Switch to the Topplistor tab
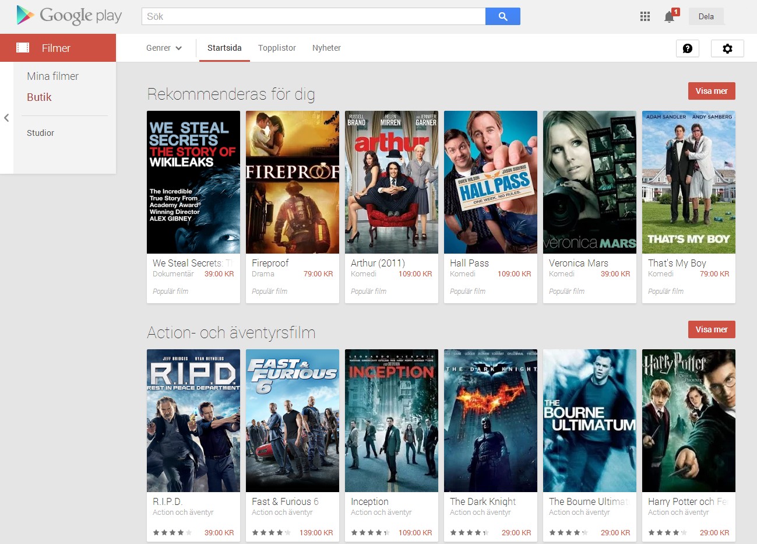This screenshot has width=757, height=544. pyautogui.click(x=277, y=48)
